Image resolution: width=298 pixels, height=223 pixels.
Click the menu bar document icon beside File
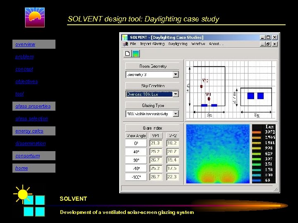[x=125, y=44]
